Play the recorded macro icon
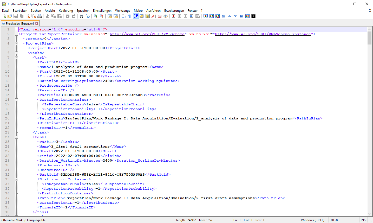 click(x=186, y=16)
